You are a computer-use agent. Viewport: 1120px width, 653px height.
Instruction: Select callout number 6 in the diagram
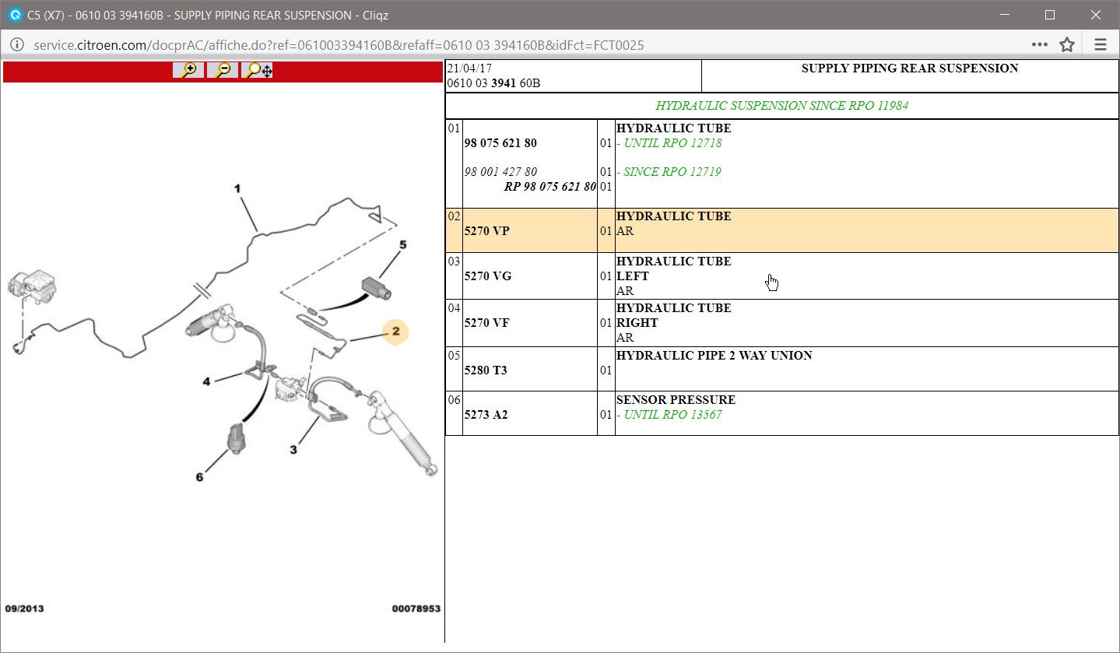[199, 477]
